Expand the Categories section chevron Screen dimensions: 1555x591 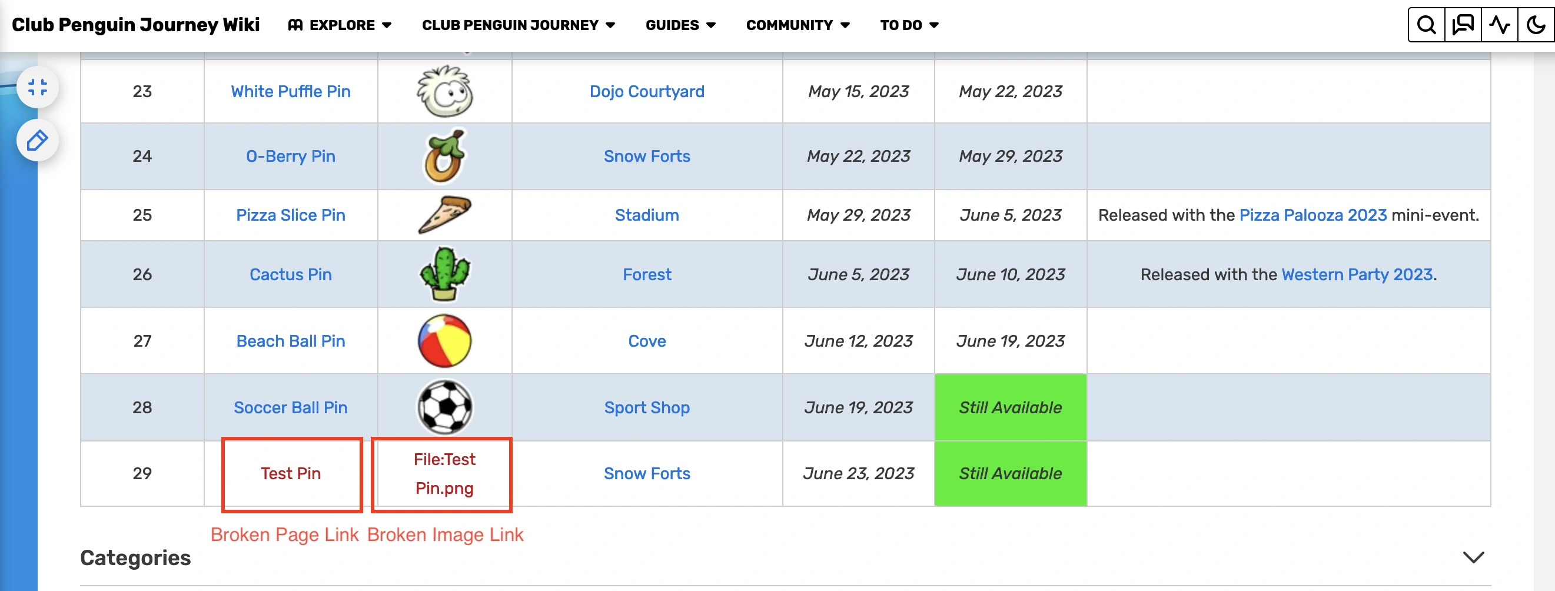[1474, 557]
